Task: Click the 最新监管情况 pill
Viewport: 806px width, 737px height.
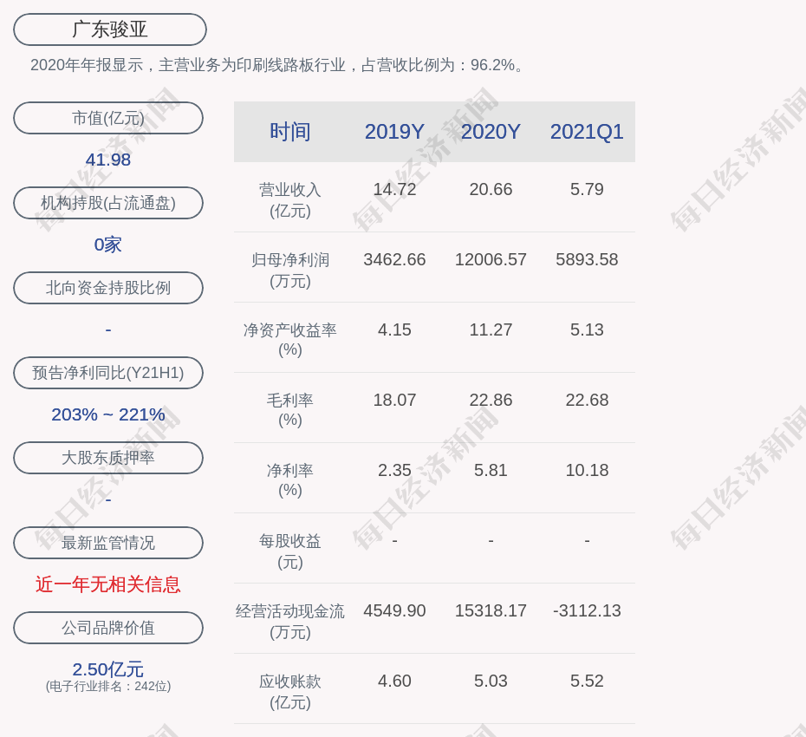Action: (108, 543)
